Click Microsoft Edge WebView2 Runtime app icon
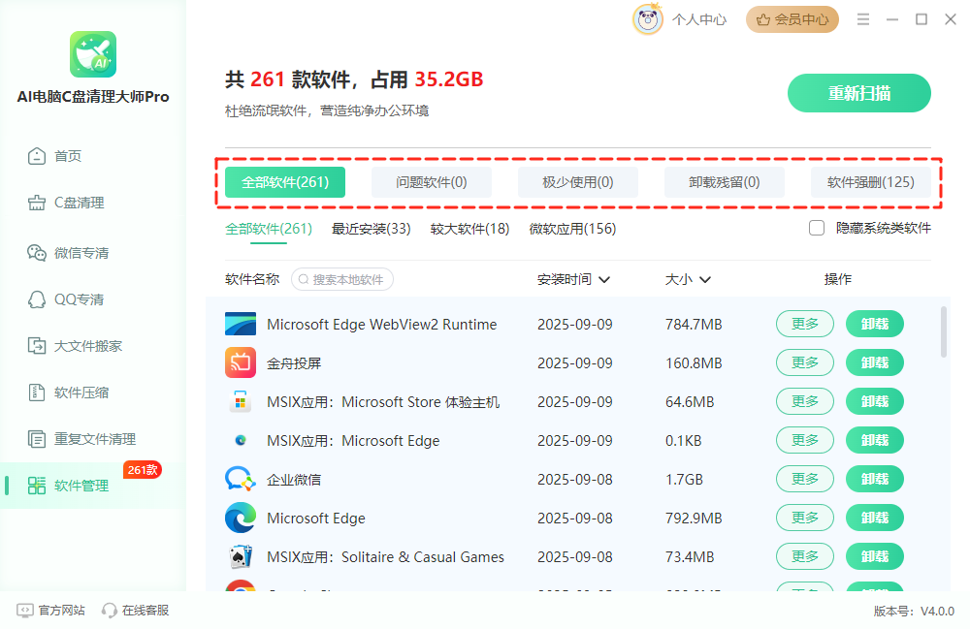Screen dimensions: 970x629 (x=241, y=324)
